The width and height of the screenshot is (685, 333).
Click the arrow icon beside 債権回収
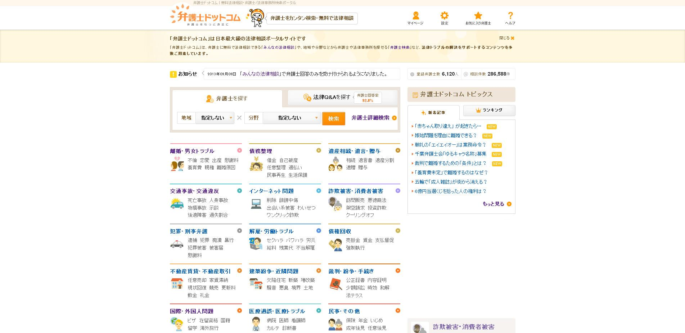[398, 231]
